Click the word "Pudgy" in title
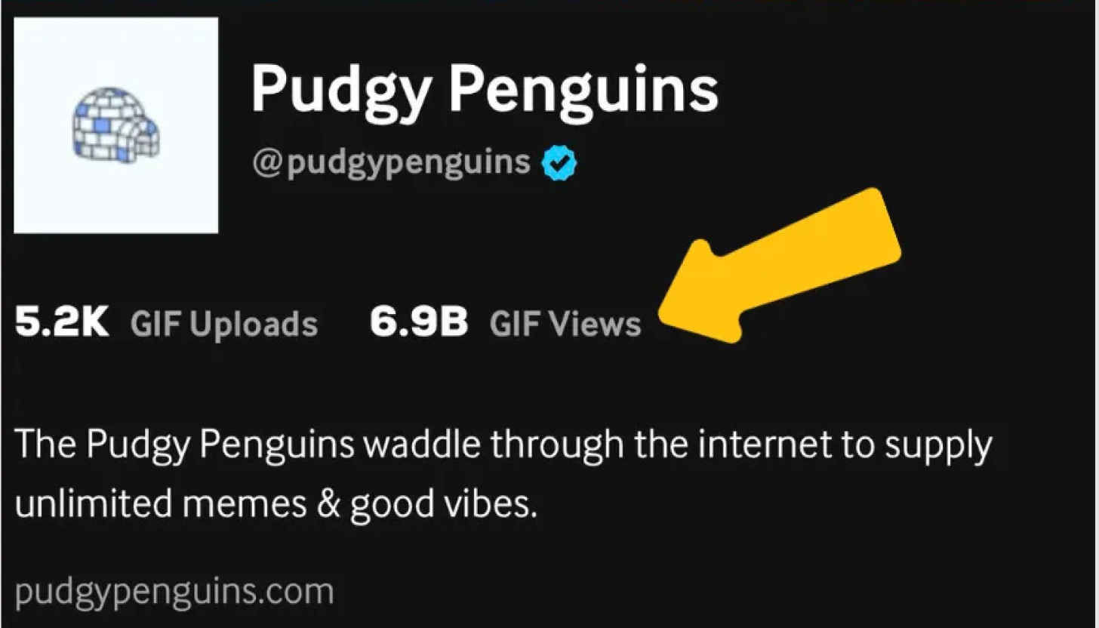 (x=342, y=89)
